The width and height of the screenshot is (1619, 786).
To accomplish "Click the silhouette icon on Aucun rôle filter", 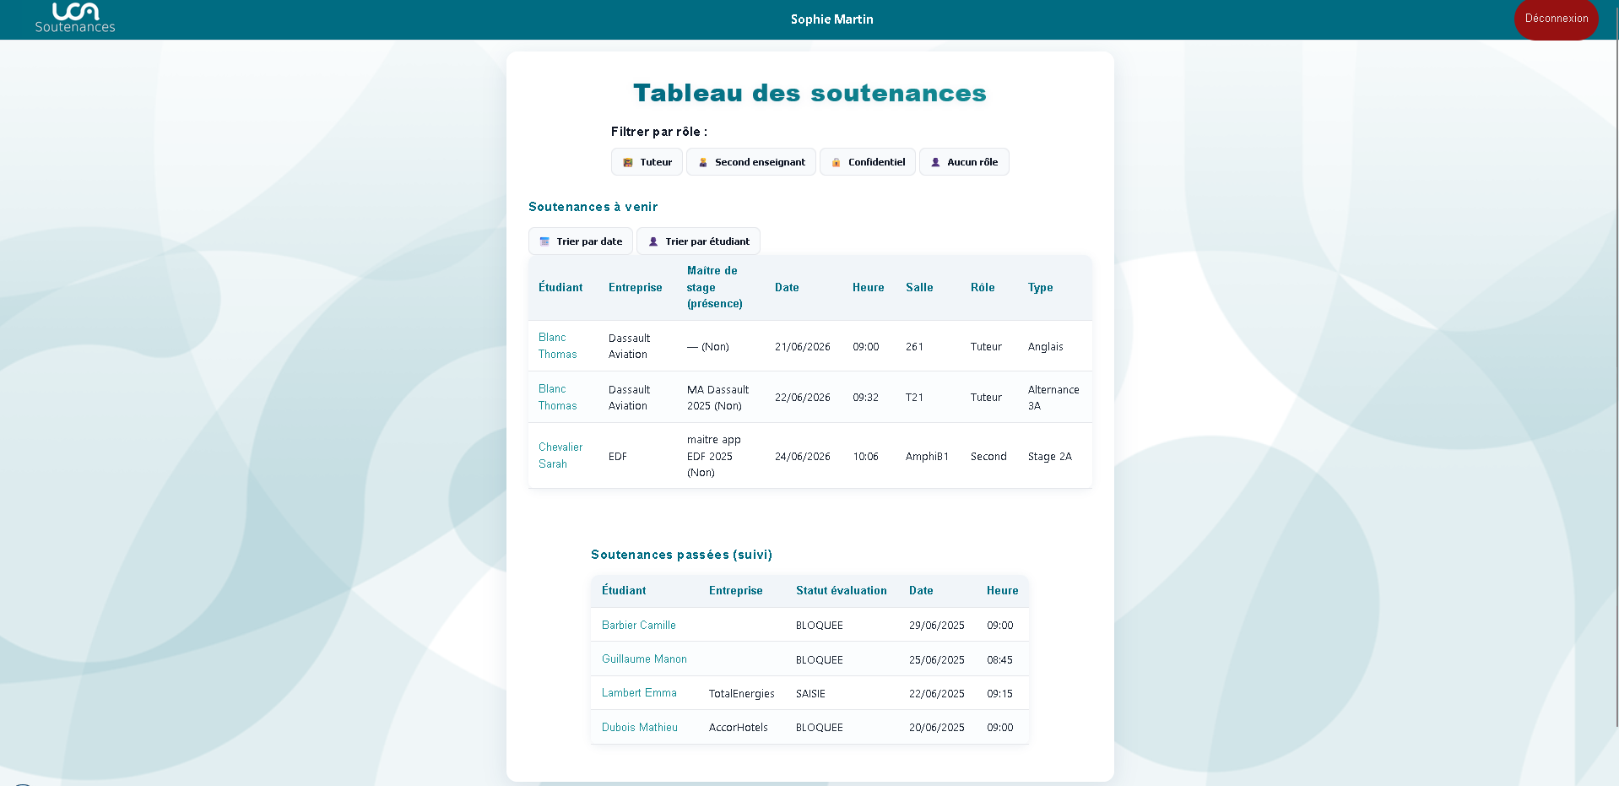I will pyautogui.click(x=935, y=162).
